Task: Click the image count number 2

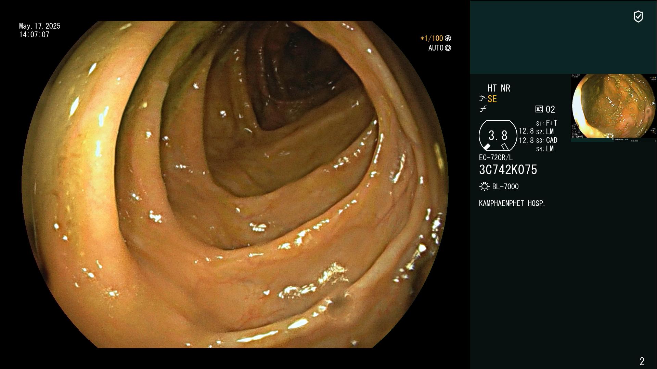Action: pyautogui.click(x=642, y=361)
